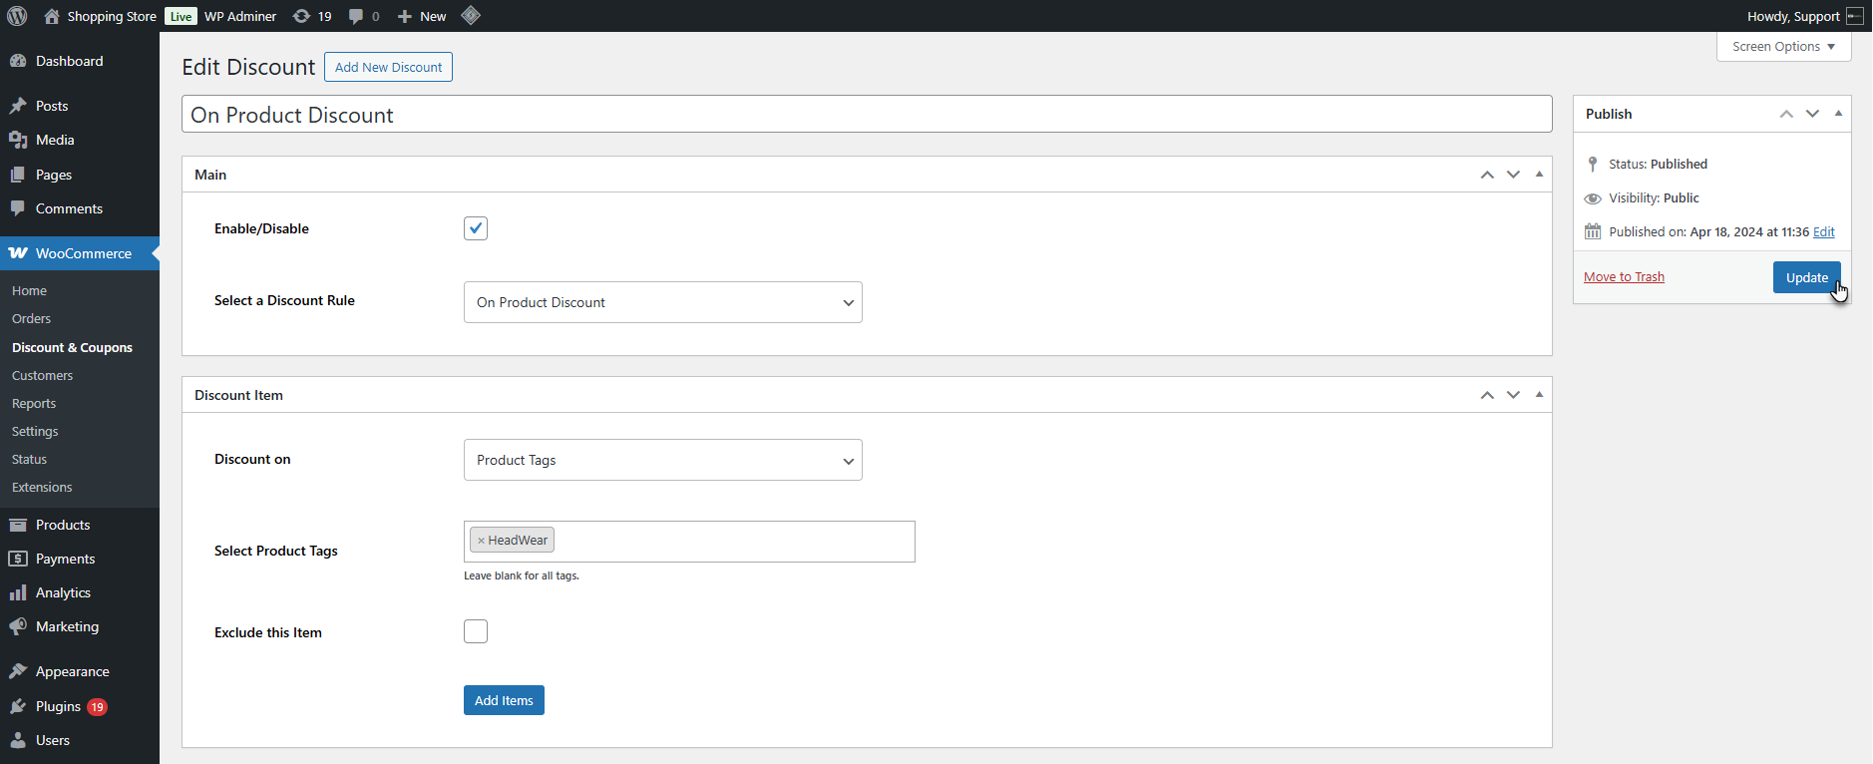1873x764 pixels.
Task: Move the Publish box up
Action: point(1786,114)
